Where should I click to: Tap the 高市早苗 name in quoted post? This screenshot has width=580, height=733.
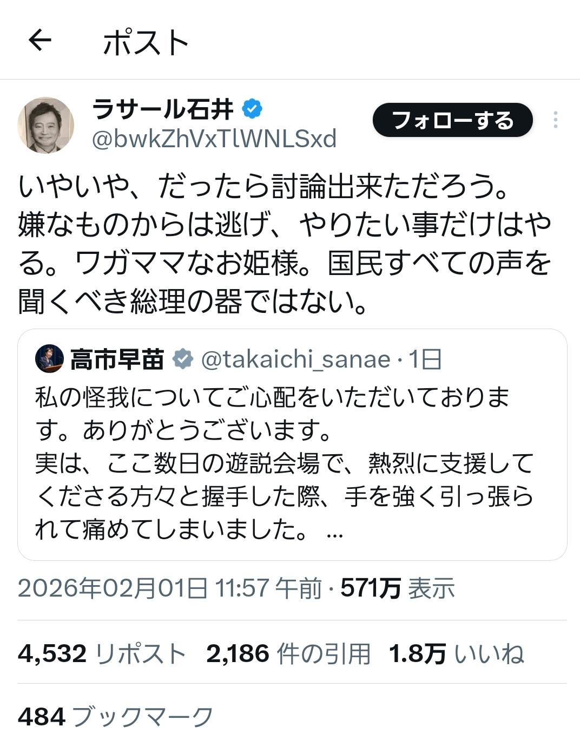[117, 359]
